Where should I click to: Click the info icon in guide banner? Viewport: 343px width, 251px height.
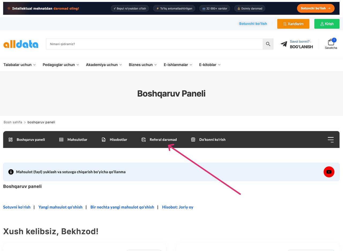click(11, 172)
